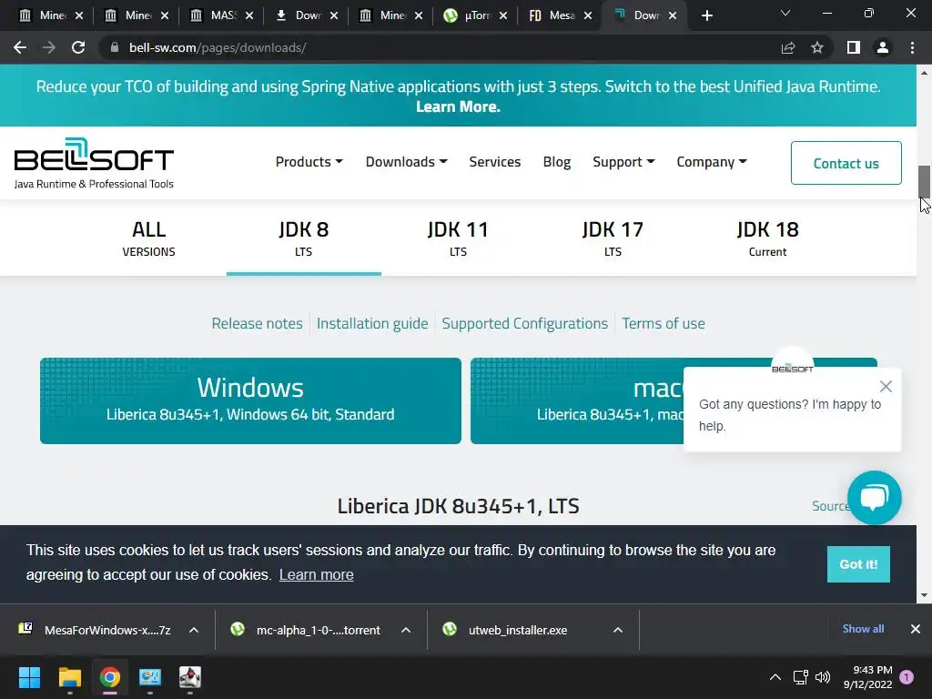Expand mc-alpha torrent download options
This screenshot has width=932, height=699.
point(406,630)
